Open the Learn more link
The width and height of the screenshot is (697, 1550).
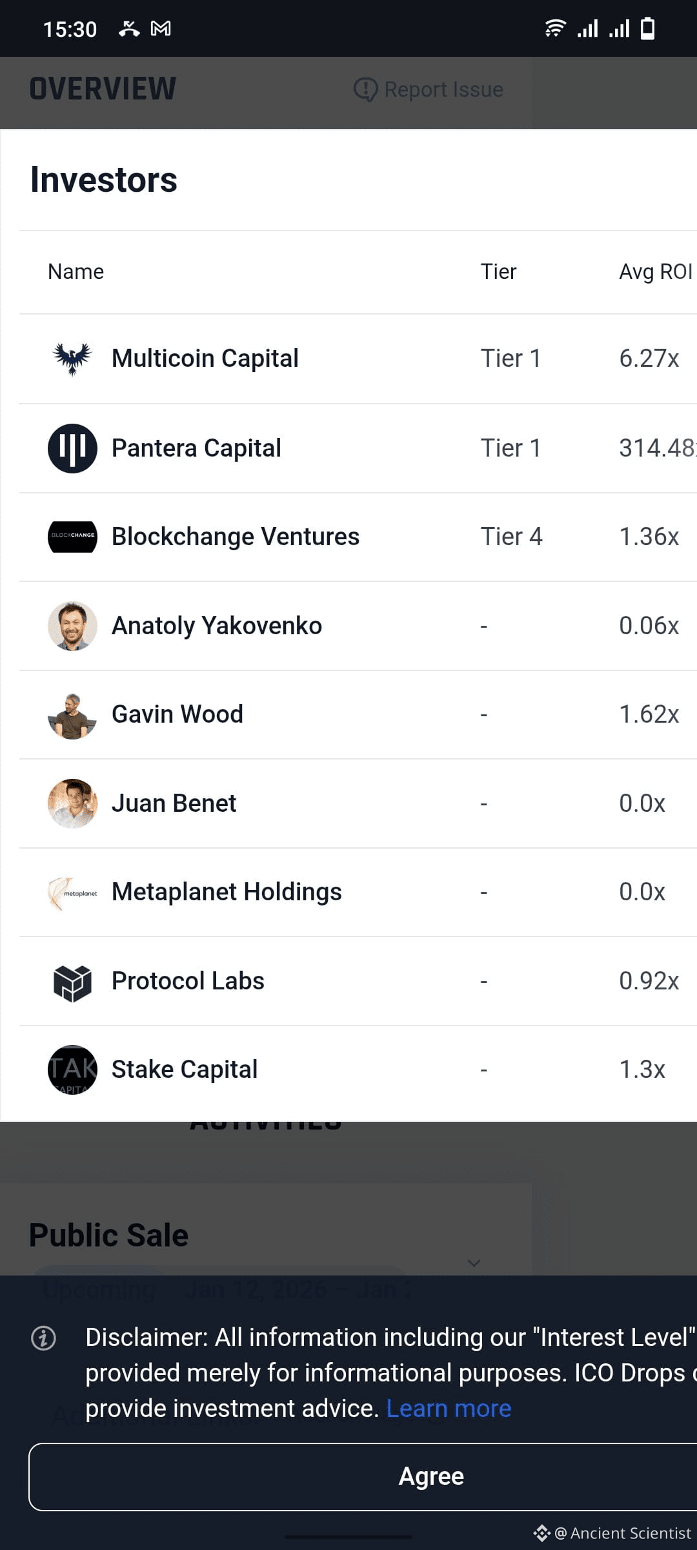pyautogui.click(x=449, y=1409)
